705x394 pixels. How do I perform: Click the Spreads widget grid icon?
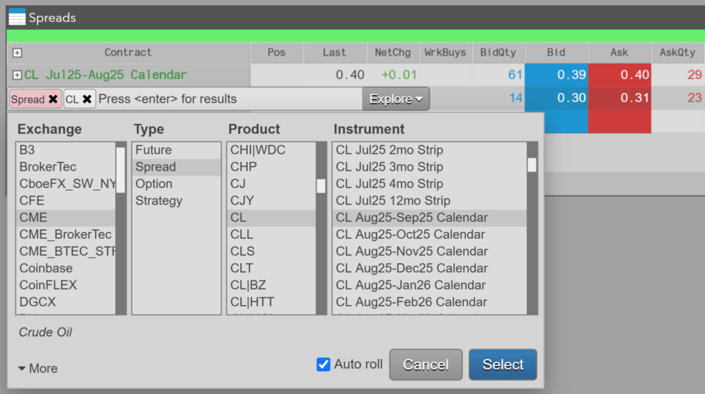[x=17, y=17]
